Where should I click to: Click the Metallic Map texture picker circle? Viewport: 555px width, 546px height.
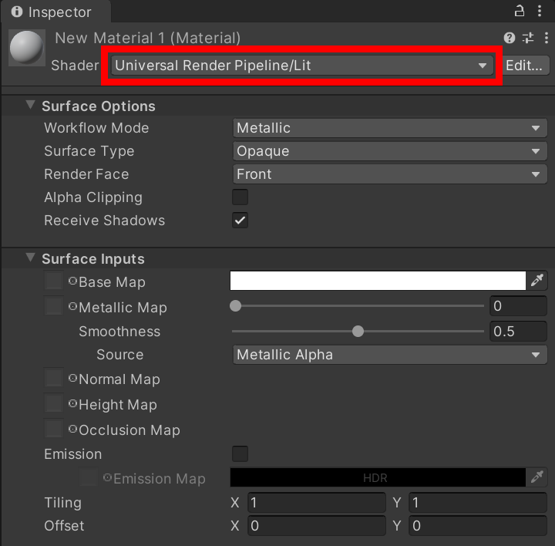tap(72, 306)
